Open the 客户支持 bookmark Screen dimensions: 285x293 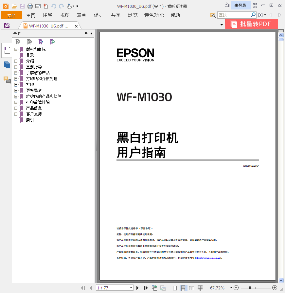point(34,114)
